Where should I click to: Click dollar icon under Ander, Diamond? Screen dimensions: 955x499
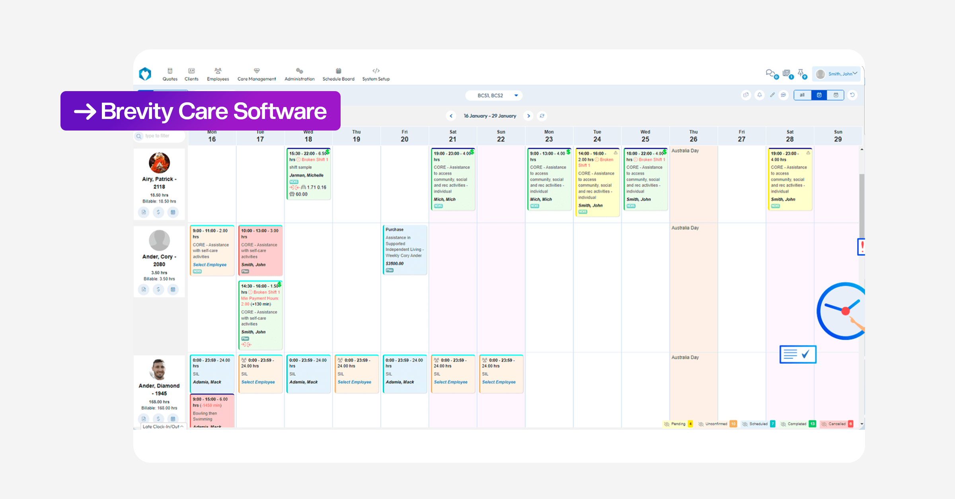click(x=158, y=419)
